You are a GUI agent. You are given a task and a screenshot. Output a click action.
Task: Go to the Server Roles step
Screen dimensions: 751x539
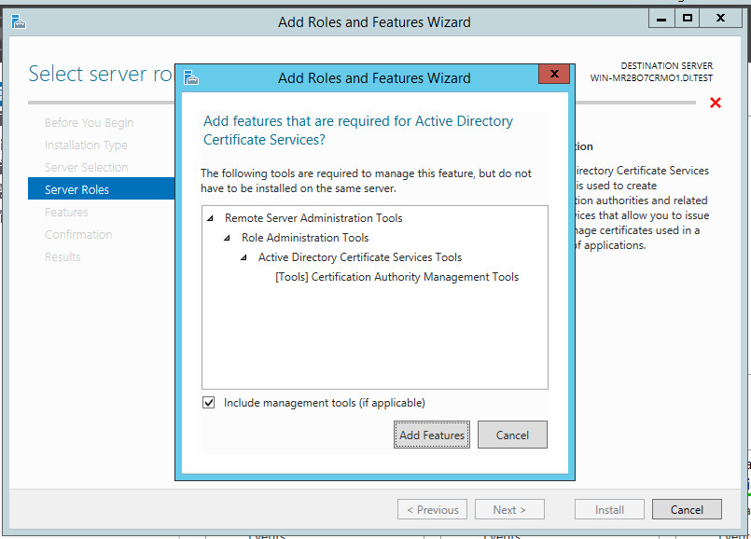[x=76, y=189]
